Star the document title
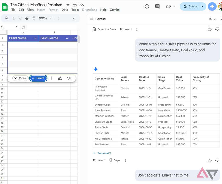Image resolution: width=222 pixels, height=184 pixels. (x=68, y=5)
